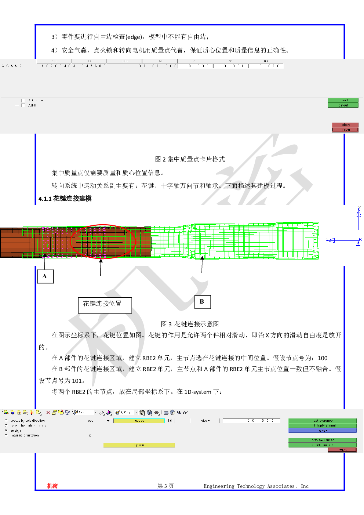Click the yellow 'nodes' selector bar
364x515 pixels.
pyautogui.click(x=139, y=421)
